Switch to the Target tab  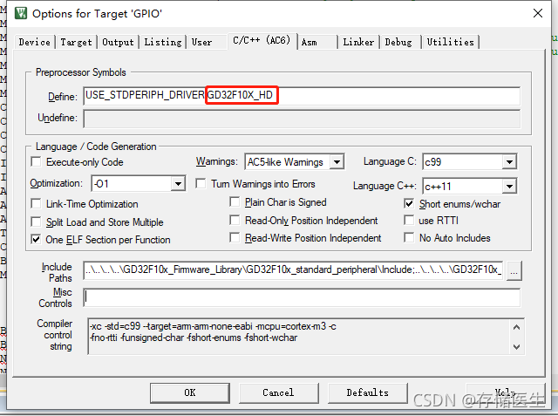[x=76, y=42]
